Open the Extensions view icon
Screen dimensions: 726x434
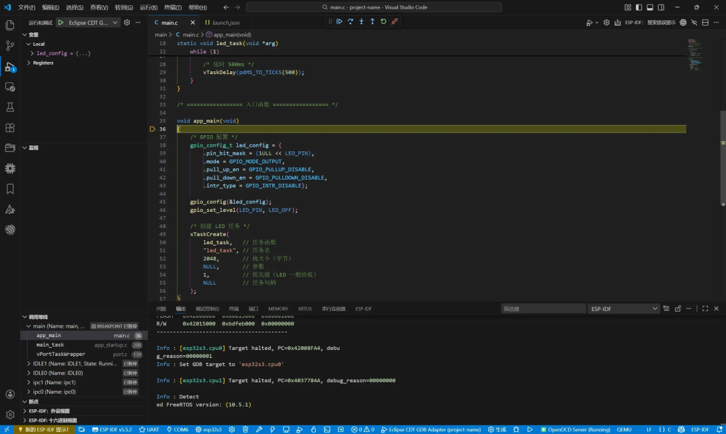tap(9, 128)
